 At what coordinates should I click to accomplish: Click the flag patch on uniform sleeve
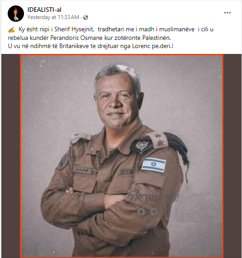[x=153, y=165]
